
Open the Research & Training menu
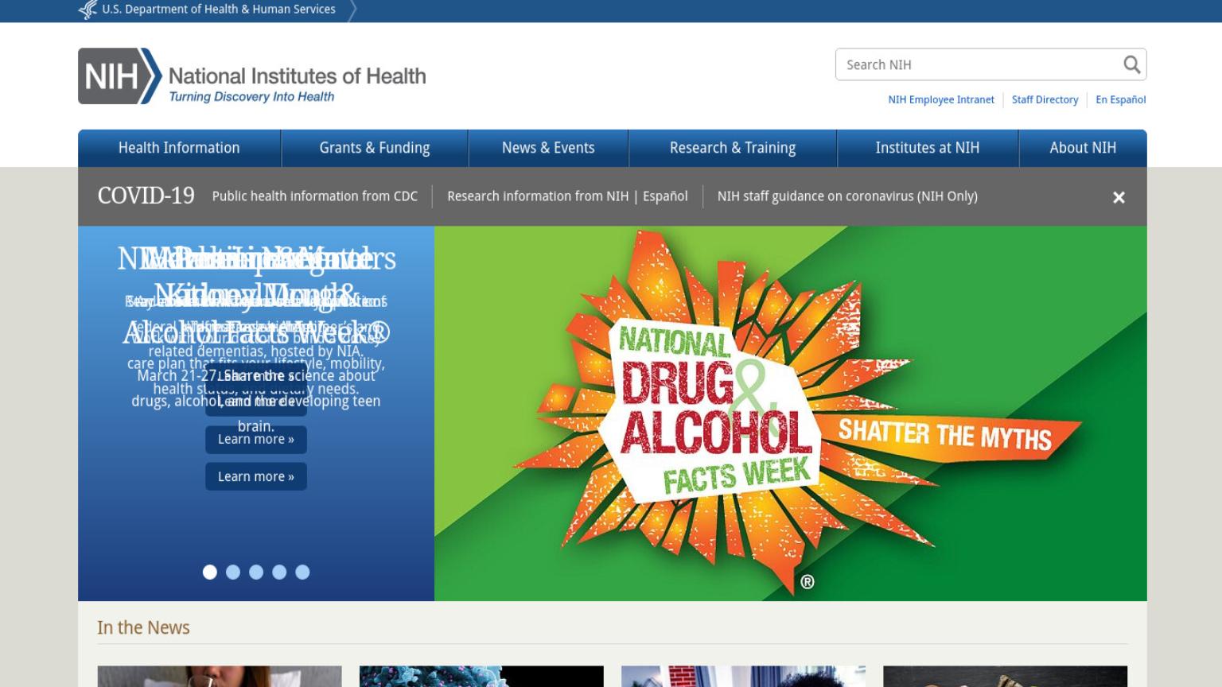coord(733,148)
